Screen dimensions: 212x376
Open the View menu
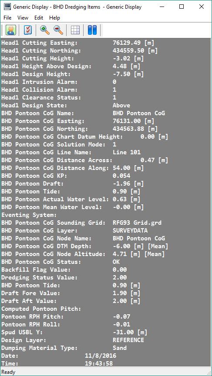point(23,18)
